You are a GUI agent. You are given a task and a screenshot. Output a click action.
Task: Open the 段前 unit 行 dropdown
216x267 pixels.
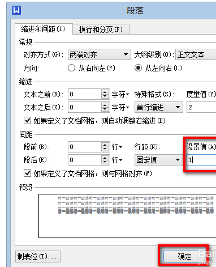coord(117,147)
